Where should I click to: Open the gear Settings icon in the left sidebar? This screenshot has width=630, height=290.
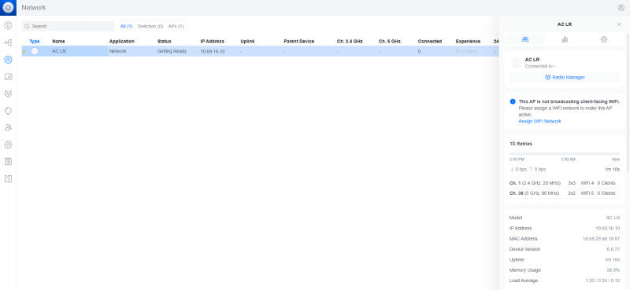(8, 145)
